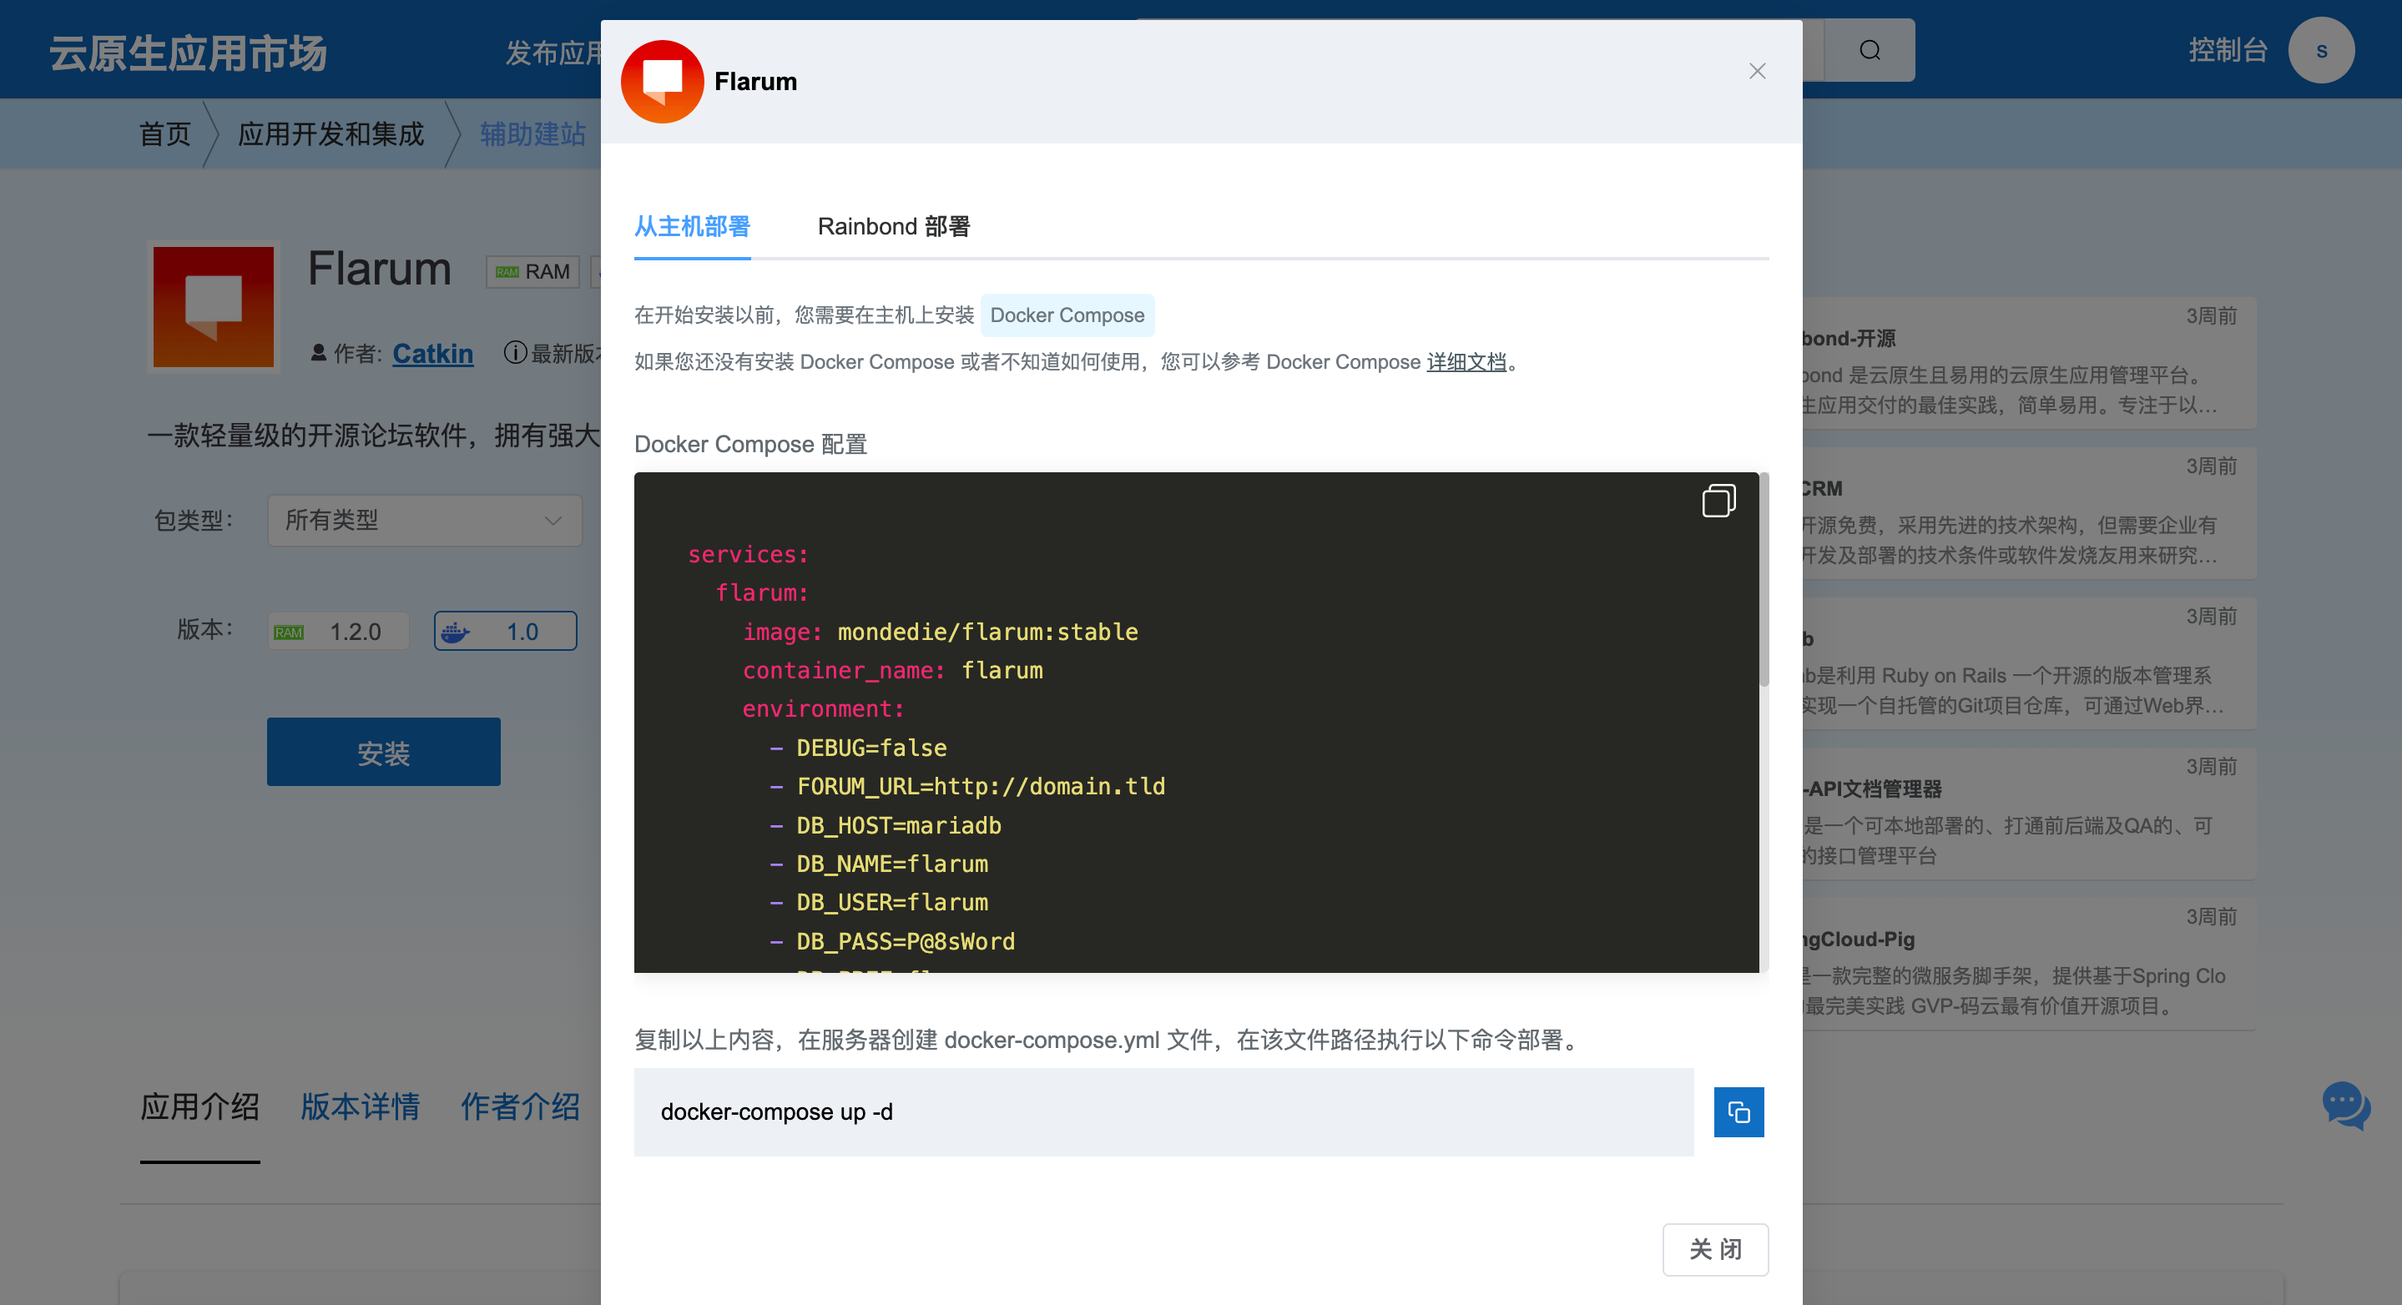
Task: Click the 云原生应用市场 site title
Action: click(x=189, y=53)
